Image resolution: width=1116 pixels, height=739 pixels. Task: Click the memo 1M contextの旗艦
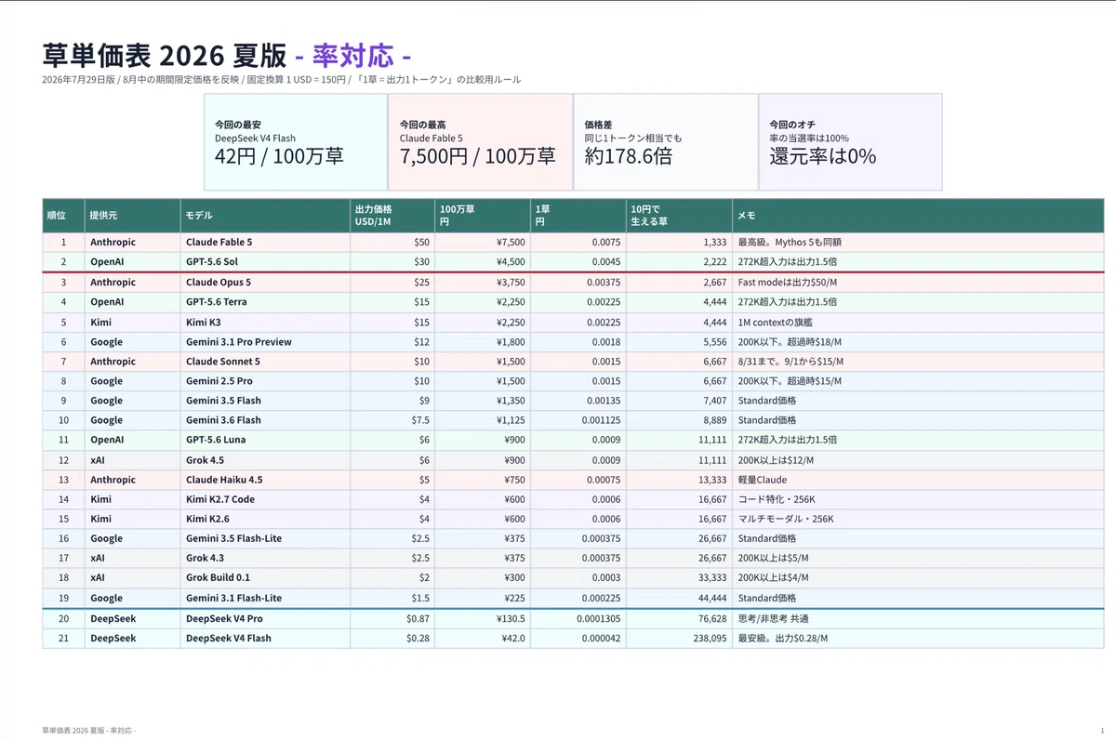coord(777,322)
